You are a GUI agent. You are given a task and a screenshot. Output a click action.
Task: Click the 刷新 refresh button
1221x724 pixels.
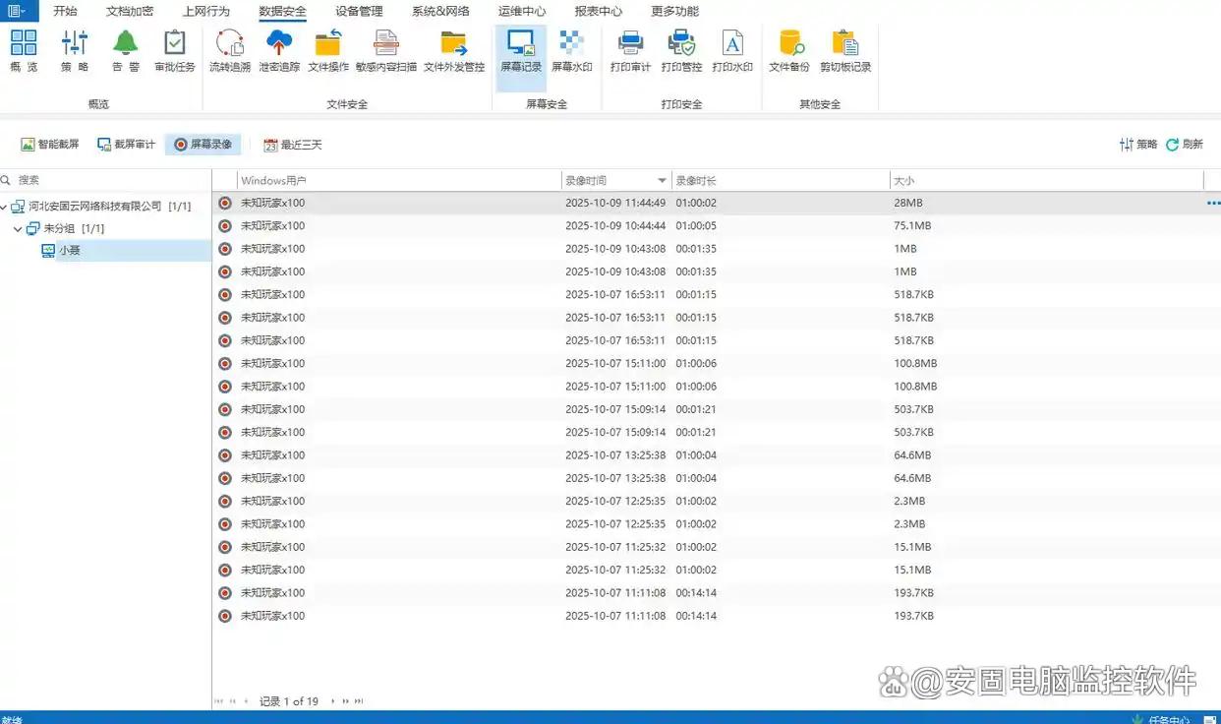point(1185,145)
